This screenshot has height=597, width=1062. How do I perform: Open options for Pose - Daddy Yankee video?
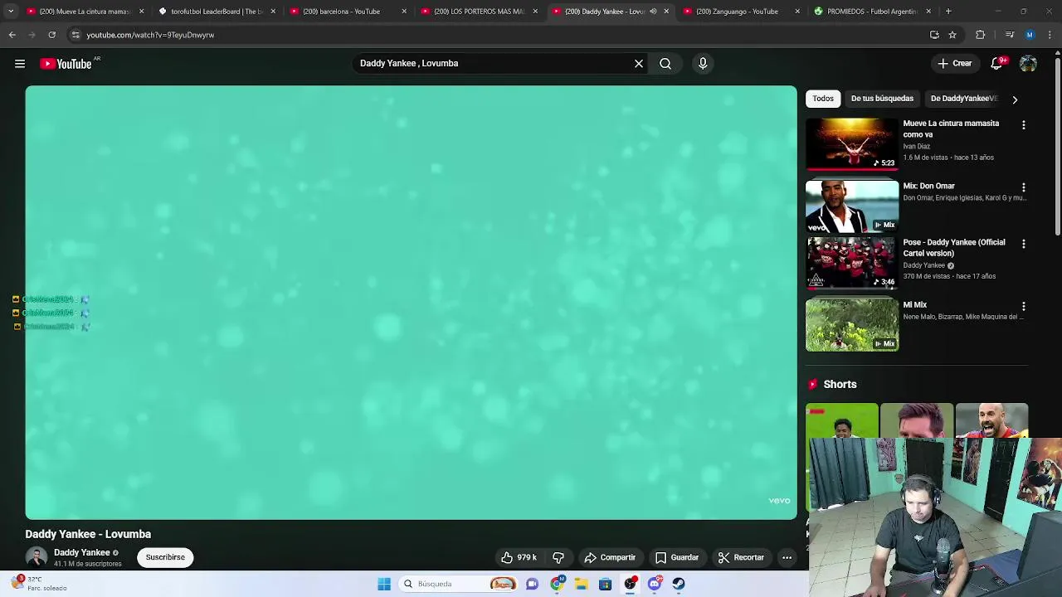(1023, 244)
